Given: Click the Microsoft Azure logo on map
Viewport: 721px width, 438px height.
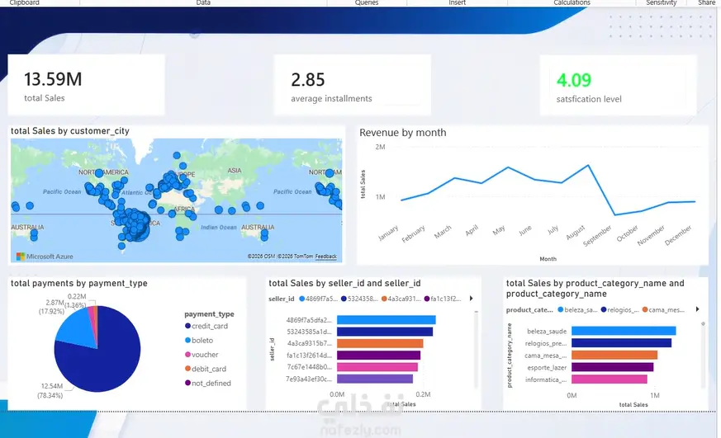Looking at the screenshot, I should click(x=45, y=257).
